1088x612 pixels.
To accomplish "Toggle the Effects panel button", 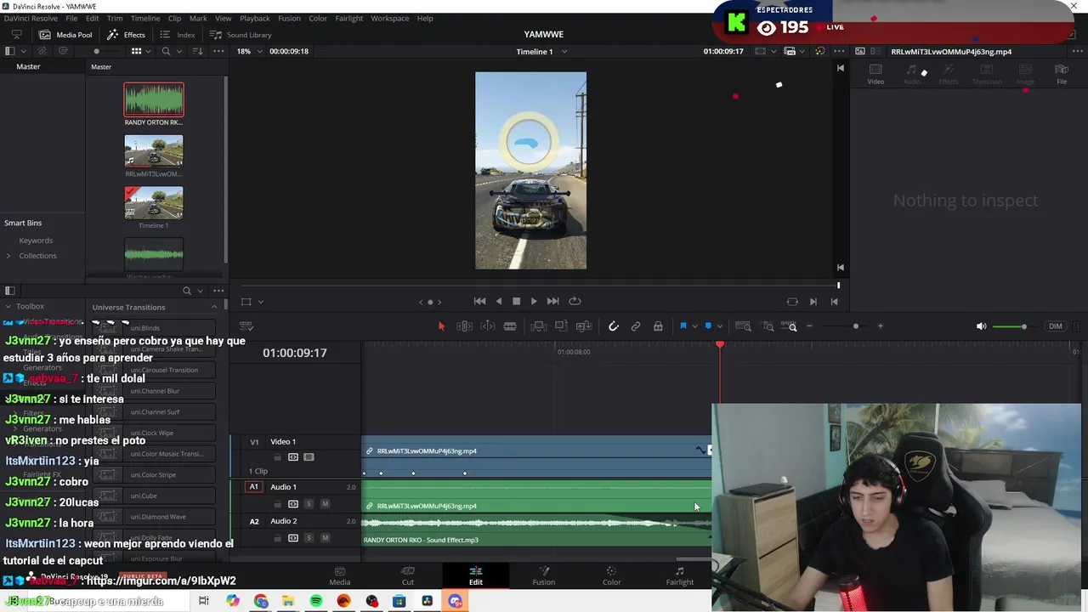I will click(127, 35).
